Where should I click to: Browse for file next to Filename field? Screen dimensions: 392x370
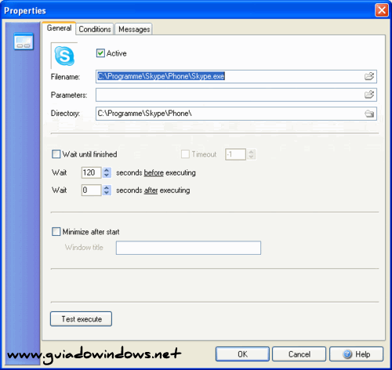[369, 76]
